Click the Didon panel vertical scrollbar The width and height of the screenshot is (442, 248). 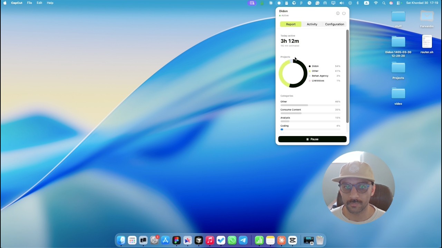[x=347, y=76]
